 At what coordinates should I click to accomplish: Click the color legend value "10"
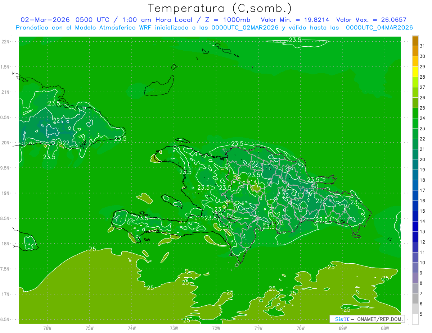pos(423,263)
